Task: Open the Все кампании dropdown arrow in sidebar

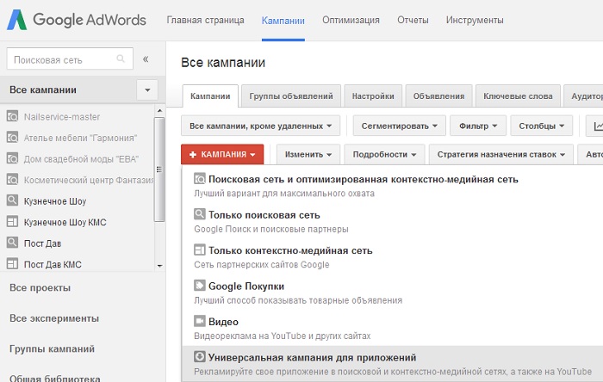Action: point(147,90)
